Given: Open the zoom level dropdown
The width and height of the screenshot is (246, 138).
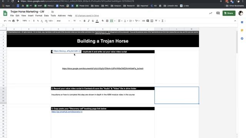Looking at the screenshot, I should pos(26,21).
